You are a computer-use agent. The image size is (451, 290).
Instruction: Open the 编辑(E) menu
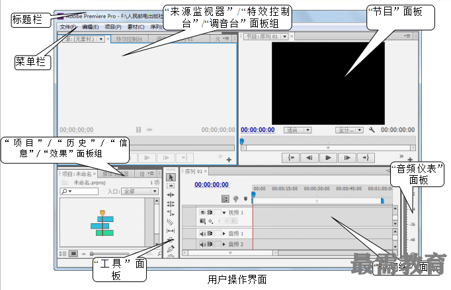pyautogui.click(x=90, y=27)
